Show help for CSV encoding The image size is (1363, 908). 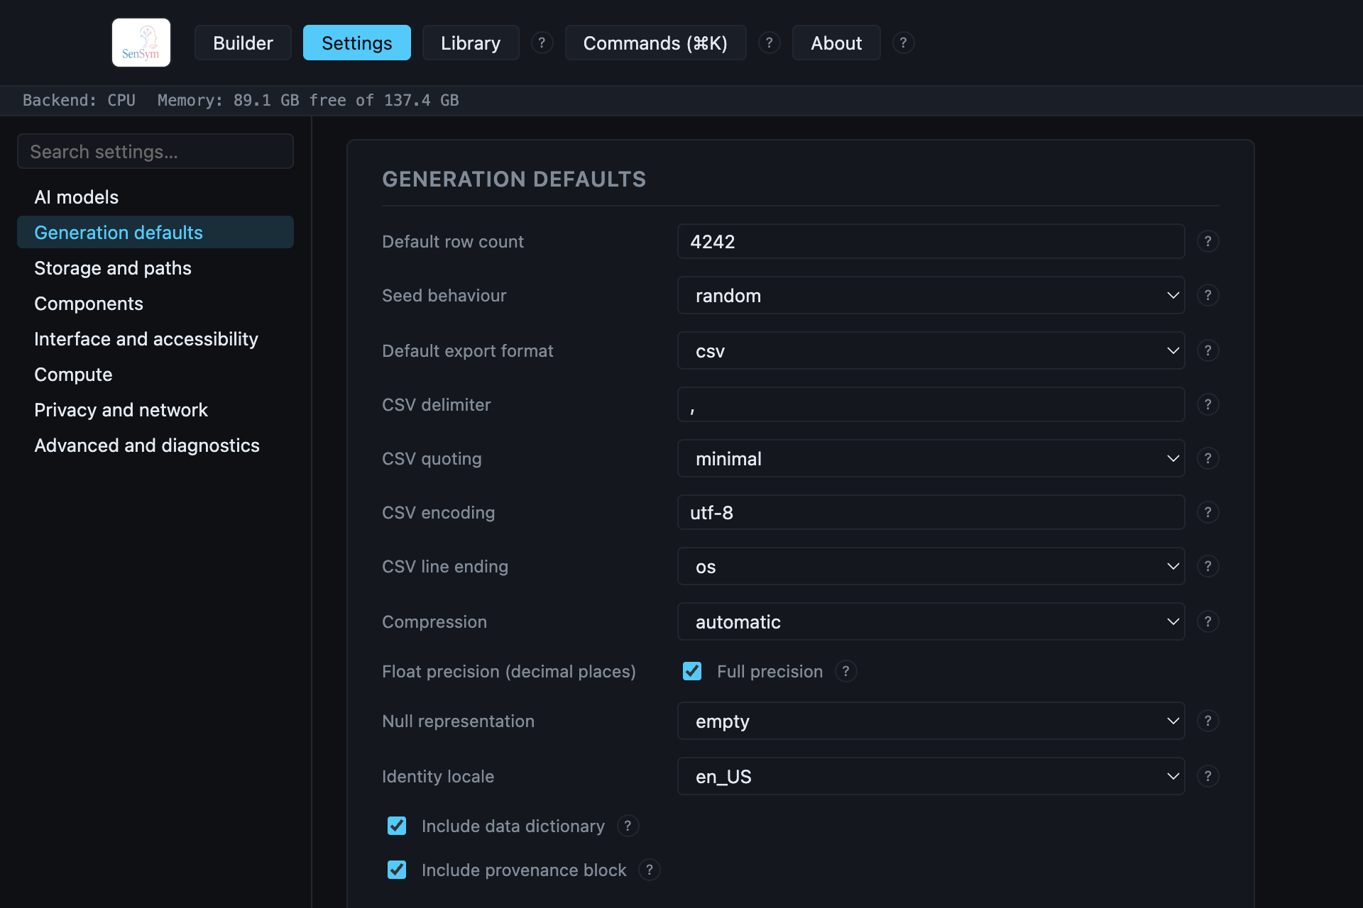[x=1208, y=512]
